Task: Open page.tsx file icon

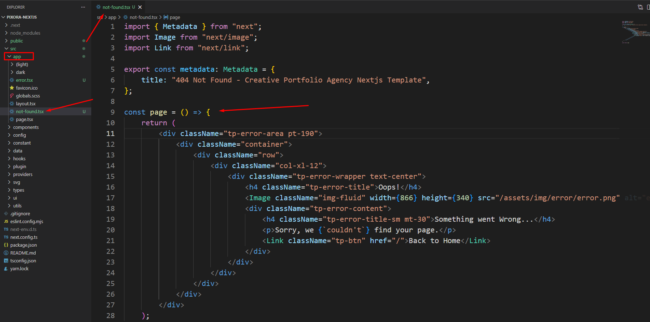Action: coord(12,119)
